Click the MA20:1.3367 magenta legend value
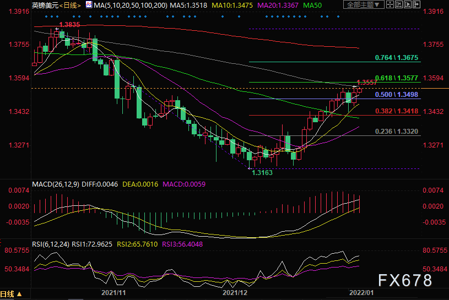The height and width of the screenshot is (300, 449). [x=278, y=5]
